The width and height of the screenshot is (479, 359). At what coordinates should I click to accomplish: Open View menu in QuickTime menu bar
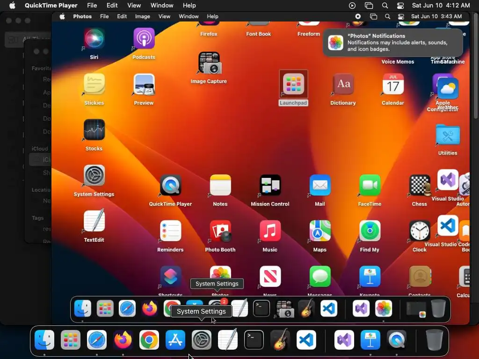point(134,6)
